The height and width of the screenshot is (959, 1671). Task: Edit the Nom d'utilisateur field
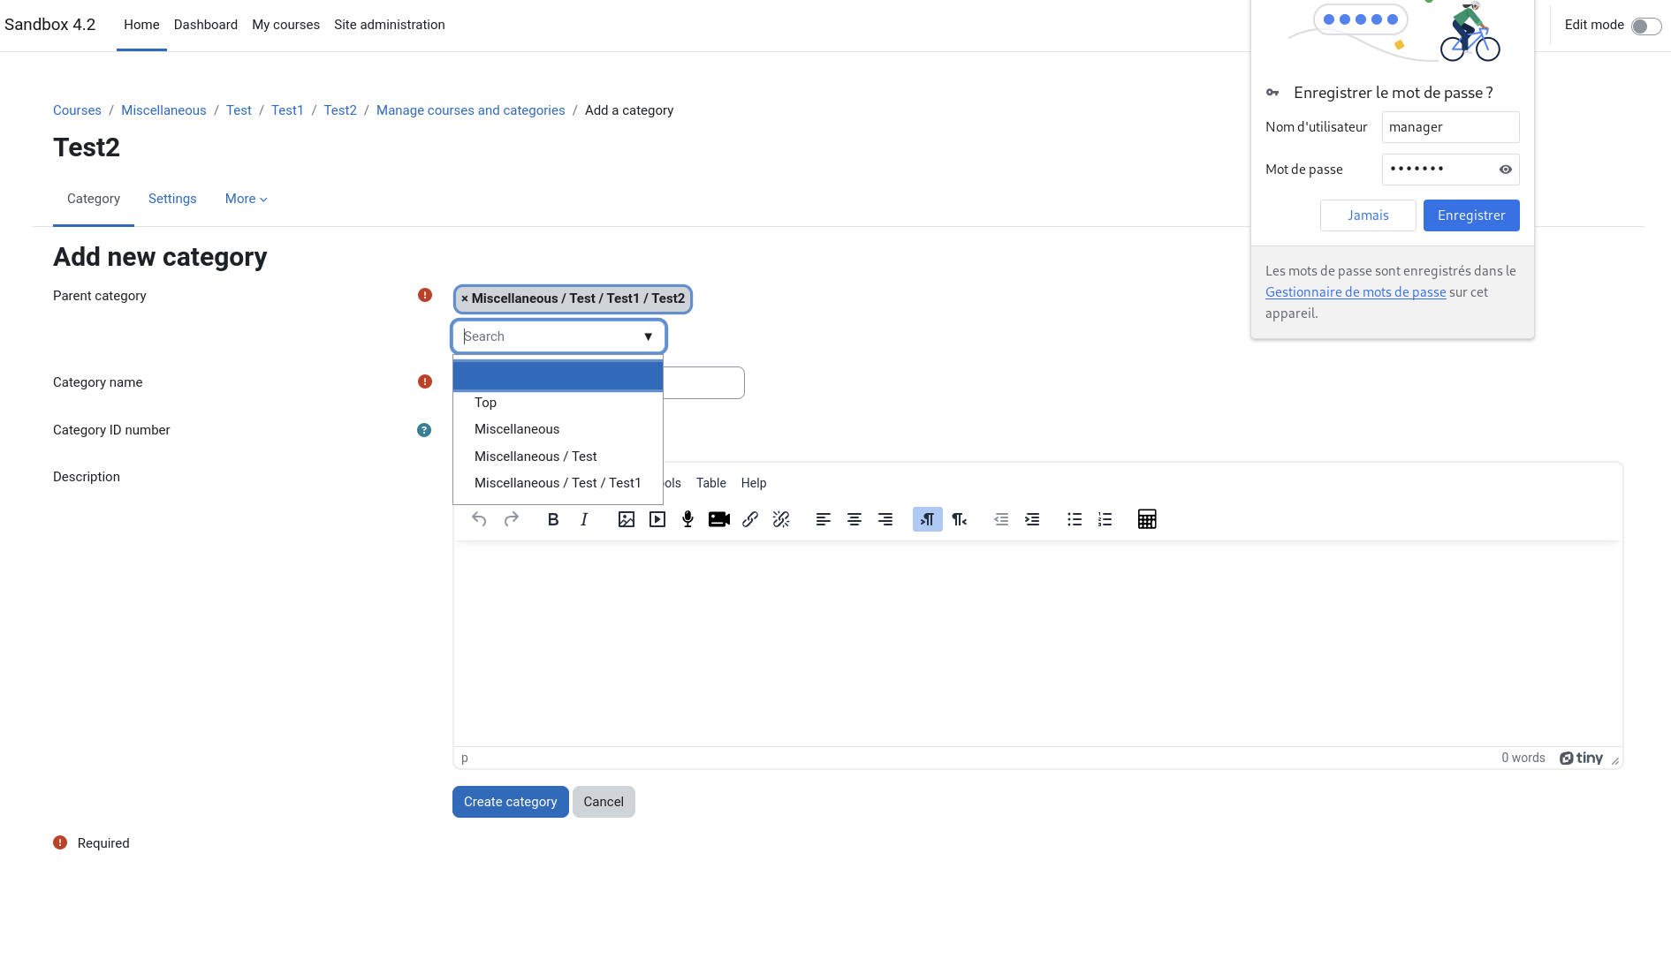tap(1450, 127)
